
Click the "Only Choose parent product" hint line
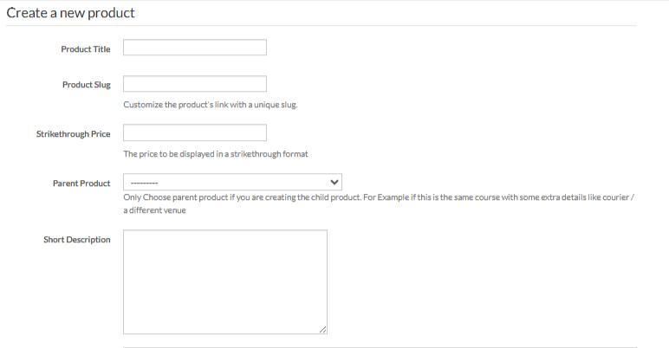[x=380, y=198]
